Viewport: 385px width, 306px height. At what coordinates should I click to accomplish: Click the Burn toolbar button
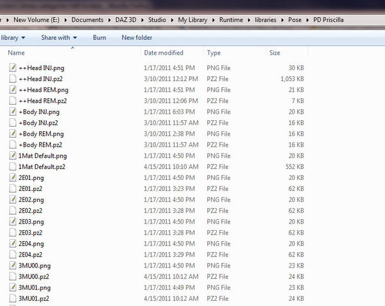point(99,38)
